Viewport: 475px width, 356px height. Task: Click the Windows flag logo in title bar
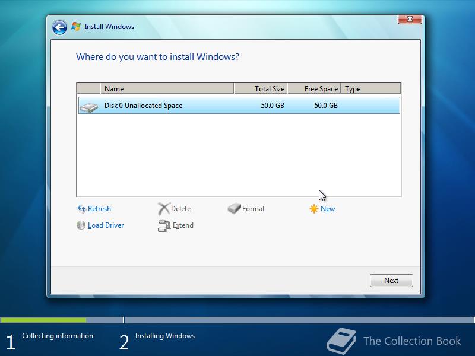click(x=76, y=27)
